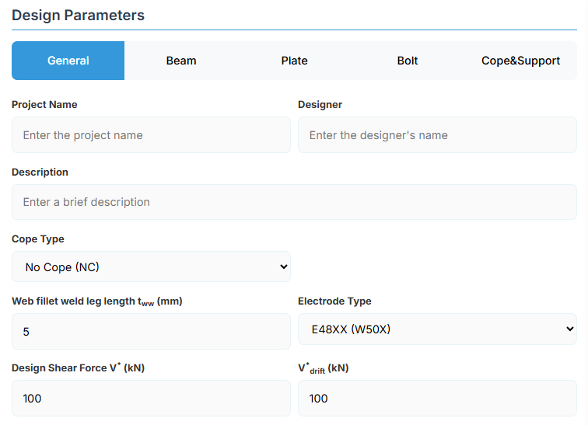Click the V*drift value input field
Image resolution: width=588 pixels, height=425 pixels.
click(x=437, y=399)
